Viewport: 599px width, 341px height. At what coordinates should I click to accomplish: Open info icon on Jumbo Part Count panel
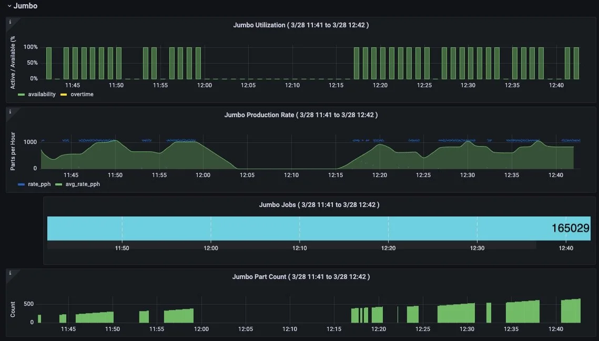click(10, 273)
